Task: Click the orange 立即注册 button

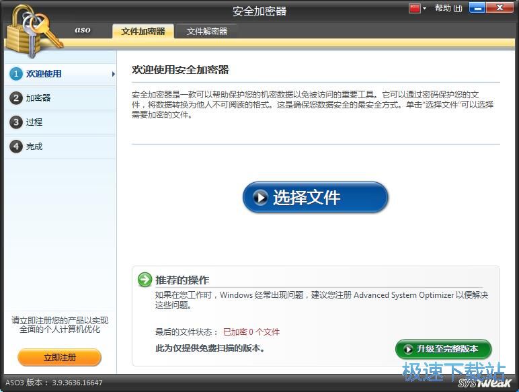Action: pos(60,357)
